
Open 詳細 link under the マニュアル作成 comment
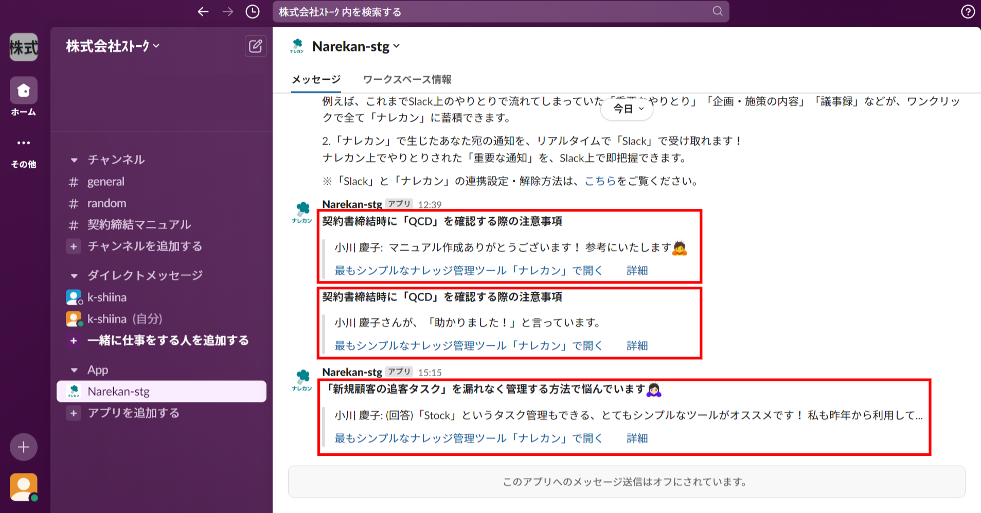637,271
